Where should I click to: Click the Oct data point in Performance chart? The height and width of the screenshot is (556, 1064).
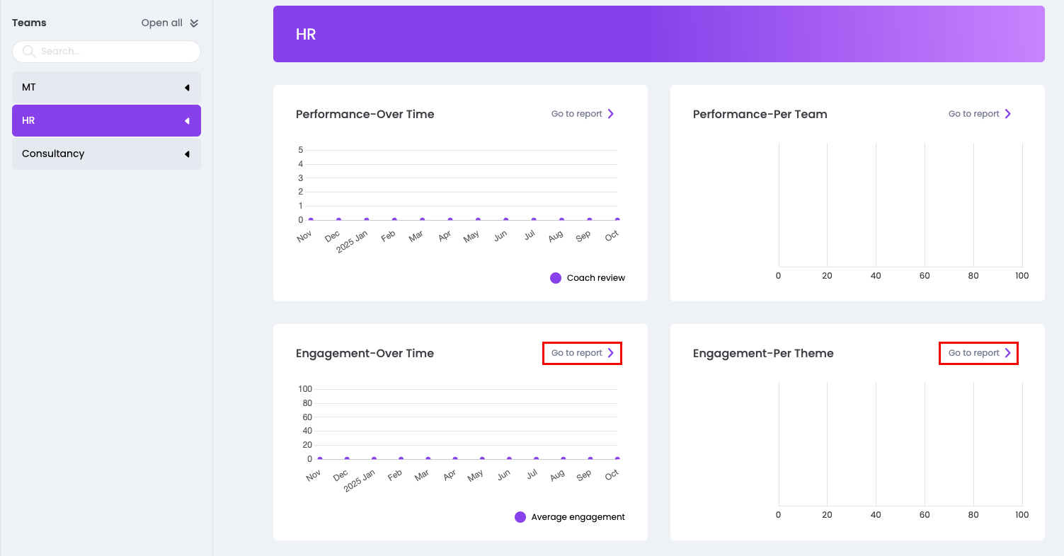617,220
